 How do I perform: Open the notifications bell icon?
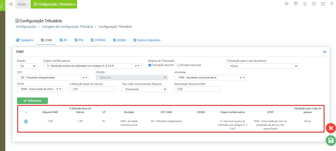(305, 4)
